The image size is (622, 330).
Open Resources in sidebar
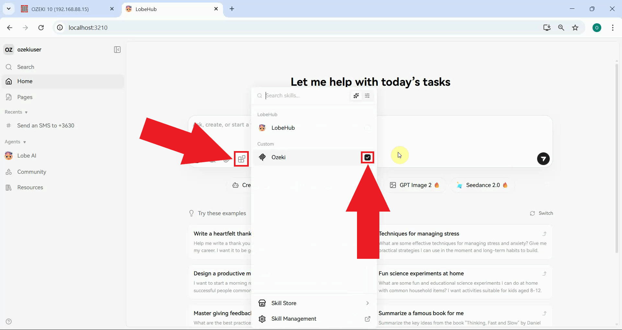63,187
